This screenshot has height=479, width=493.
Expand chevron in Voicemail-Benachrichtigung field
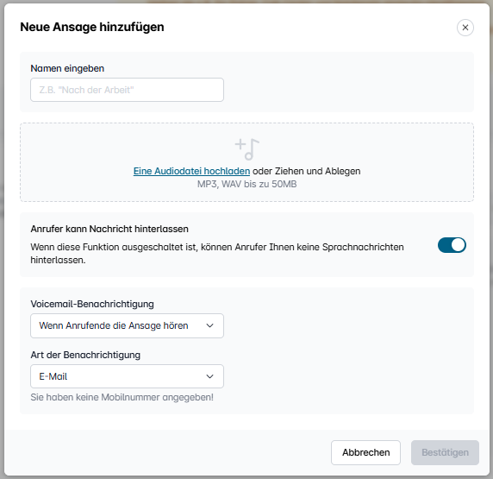(x=209, y=325)
